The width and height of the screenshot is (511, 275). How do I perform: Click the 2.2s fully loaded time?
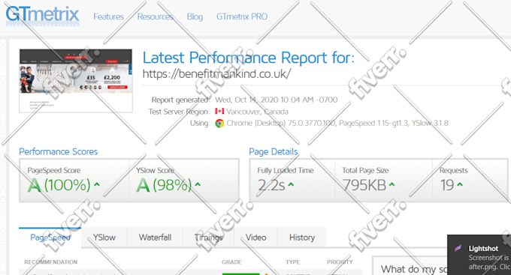pyautogui.click(x=271, y=185)
